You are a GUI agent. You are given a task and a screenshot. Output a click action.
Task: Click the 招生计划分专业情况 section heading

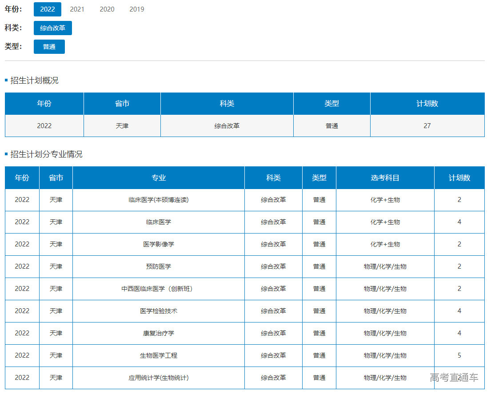pyautogui.click(x=46, y=154)
